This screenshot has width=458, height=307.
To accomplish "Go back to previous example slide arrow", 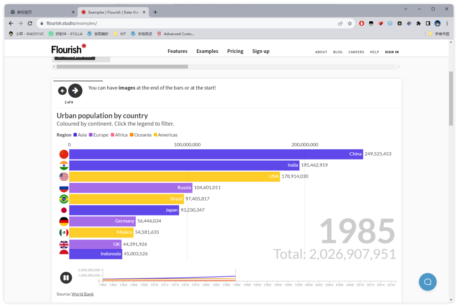I will pyautogui.click(x=62, y=91).
